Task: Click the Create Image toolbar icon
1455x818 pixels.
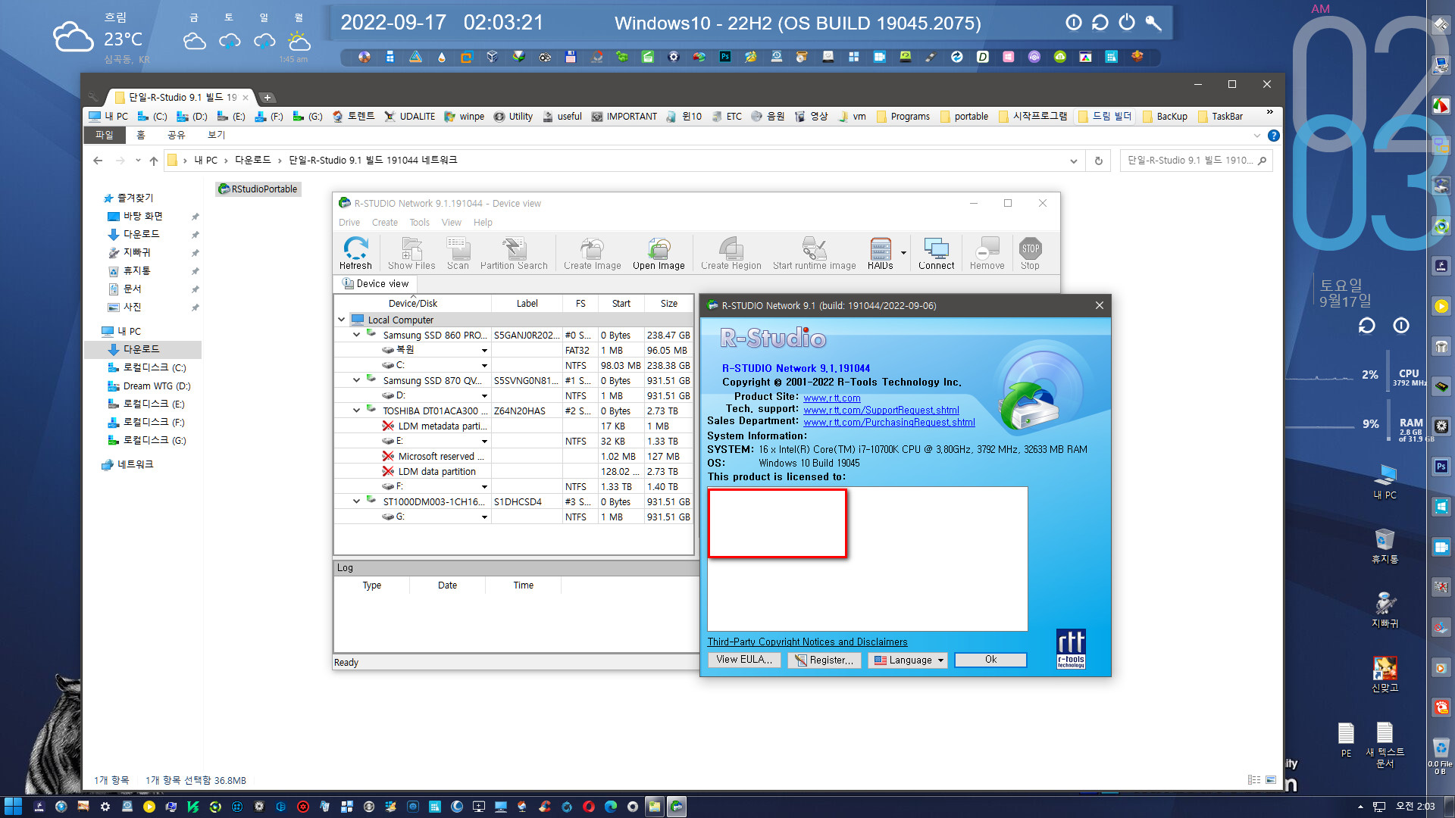Action: click(592, 253)
